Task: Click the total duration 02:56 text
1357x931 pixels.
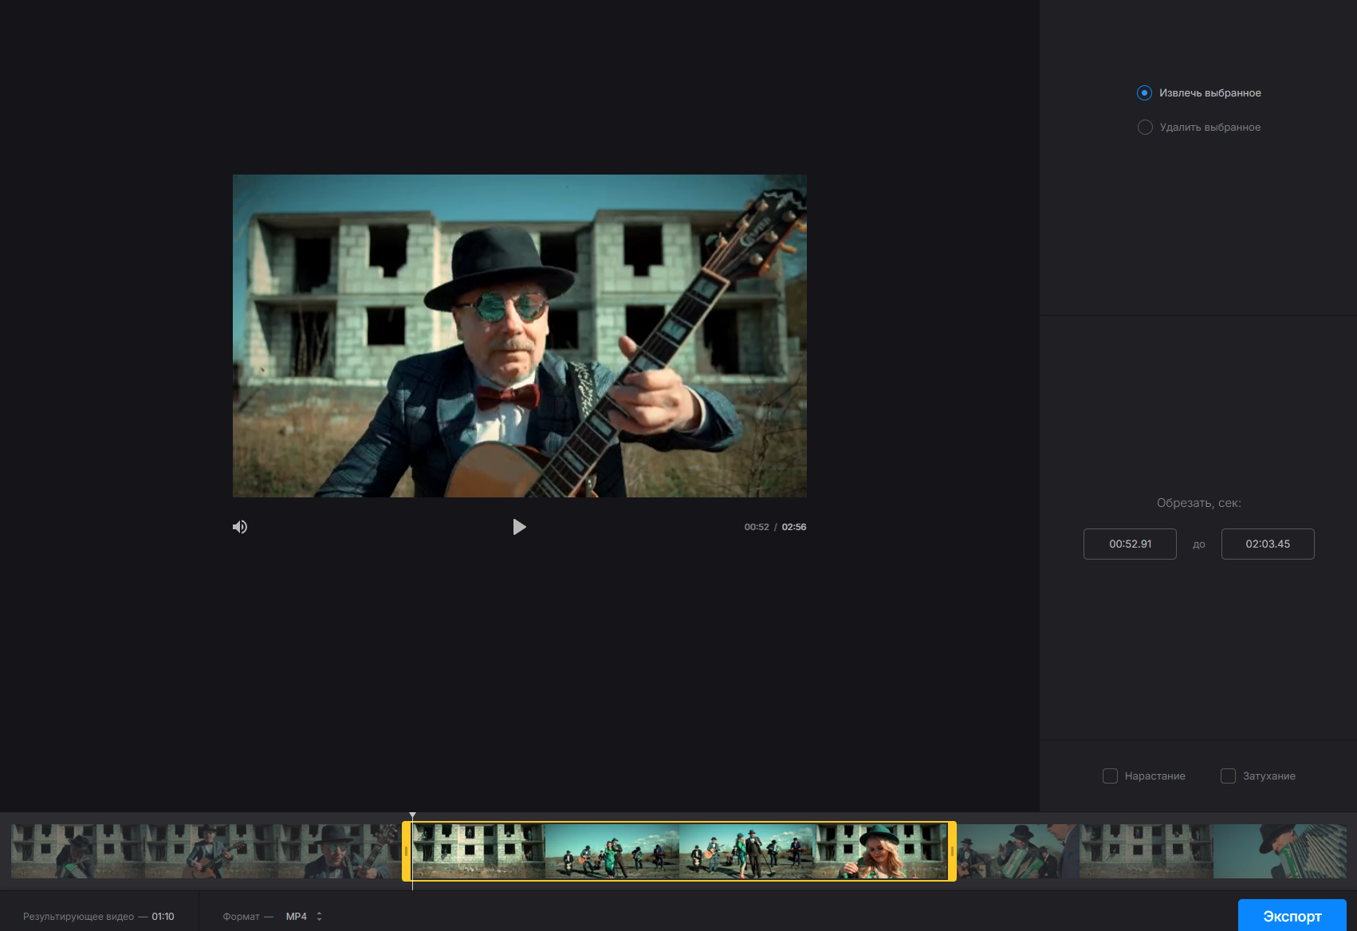Action: click(793, 527)
